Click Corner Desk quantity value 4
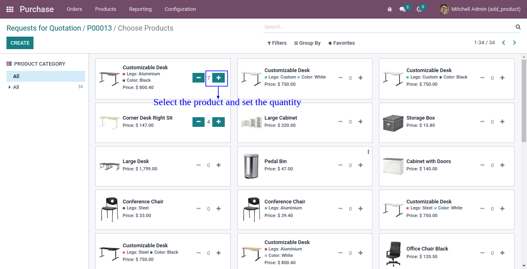 209,122
